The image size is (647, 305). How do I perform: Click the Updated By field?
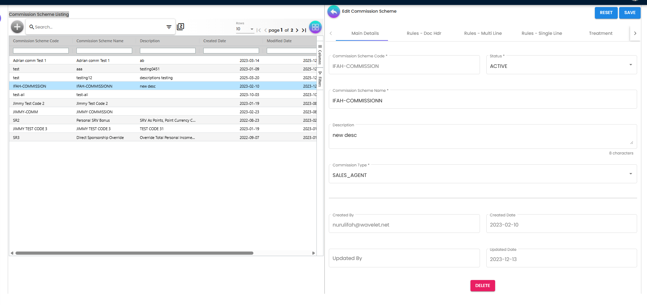(x=404, y=258)
